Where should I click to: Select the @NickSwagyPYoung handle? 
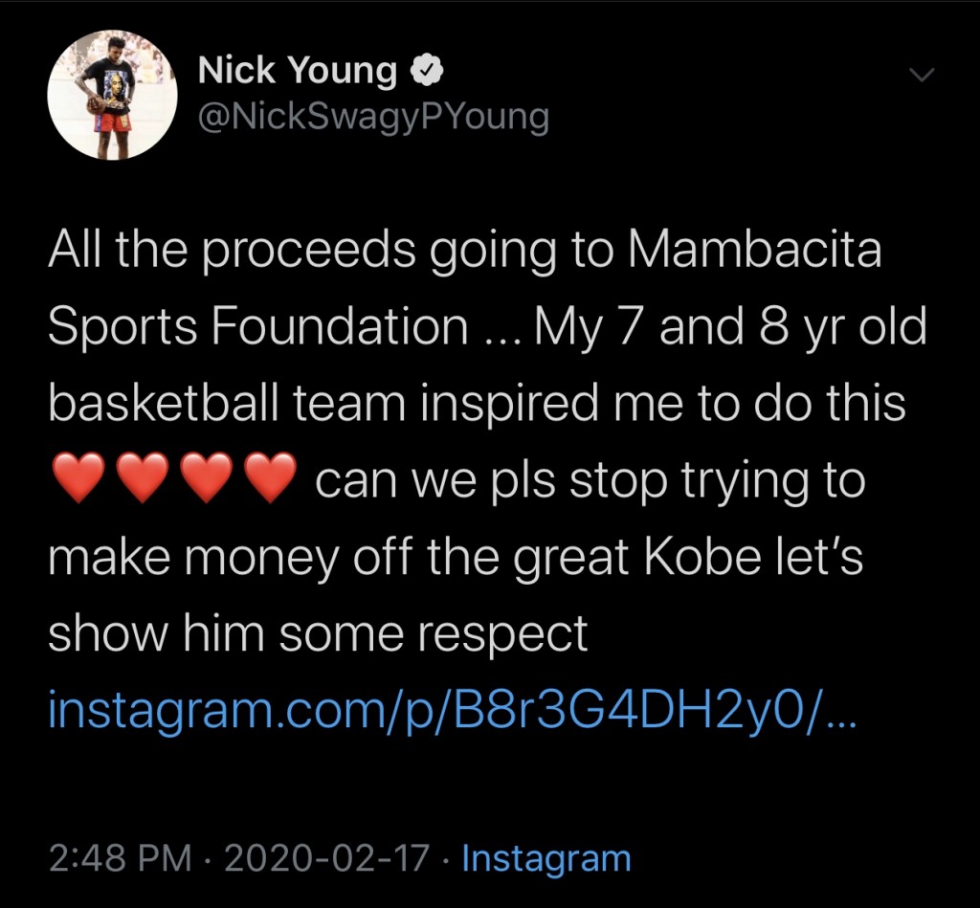coord(373,115)
